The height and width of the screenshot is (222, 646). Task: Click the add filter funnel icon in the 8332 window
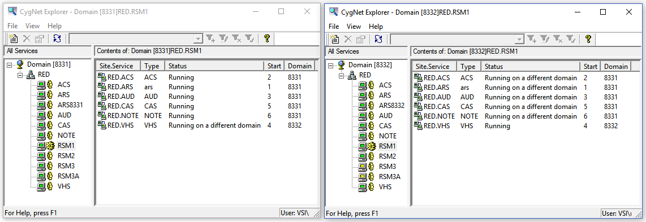(x=532, y=39)
